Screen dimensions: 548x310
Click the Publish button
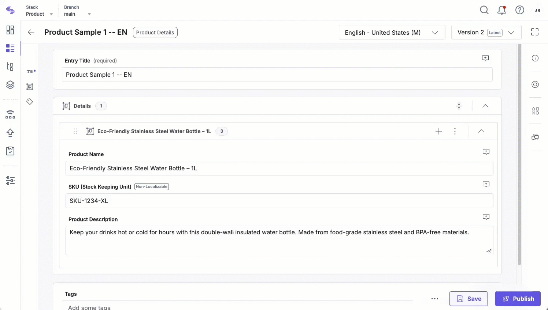coord(518,299)
